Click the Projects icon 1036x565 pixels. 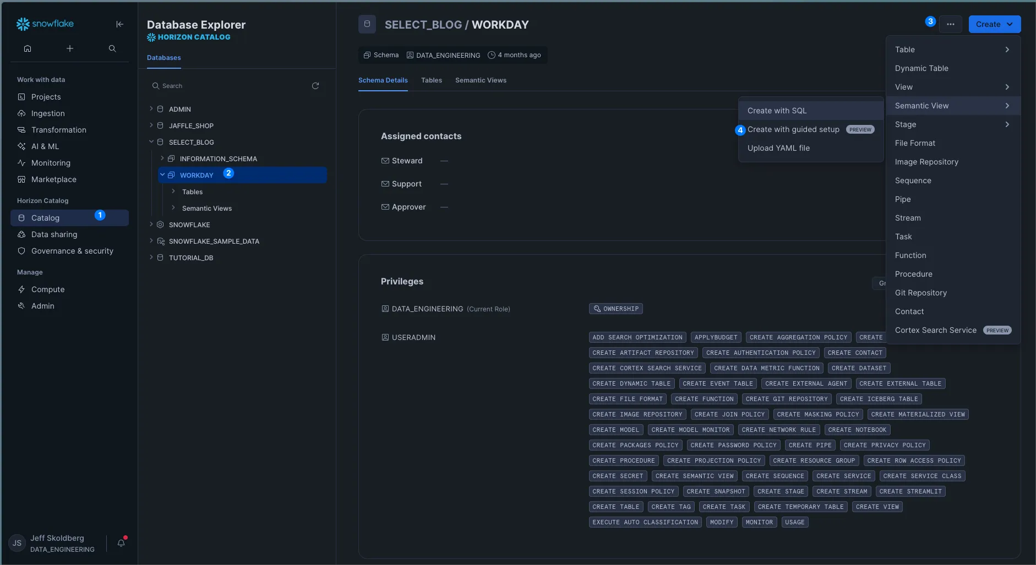21,97
